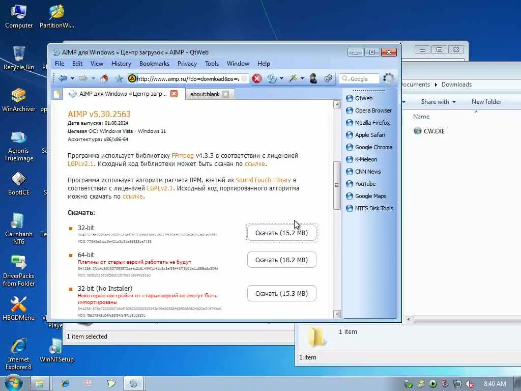Follow the FFmpeg link

click(x=183, y=156)
